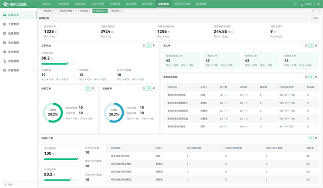
Task: Click the 巡检任务 20.2% donut chart
Action: click(114, 113)
